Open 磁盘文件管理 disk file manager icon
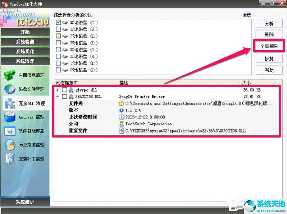The height and width of the screenshot is (214, 287). pos(9,89)
